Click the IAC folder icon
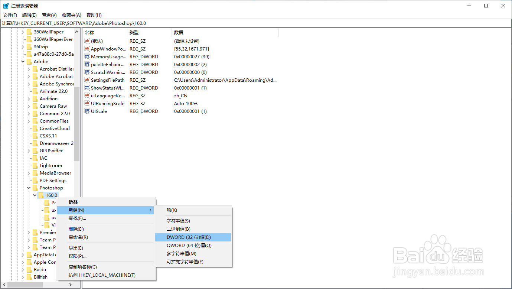The width and height of the screenshot is (512, 289). (35, 158)
